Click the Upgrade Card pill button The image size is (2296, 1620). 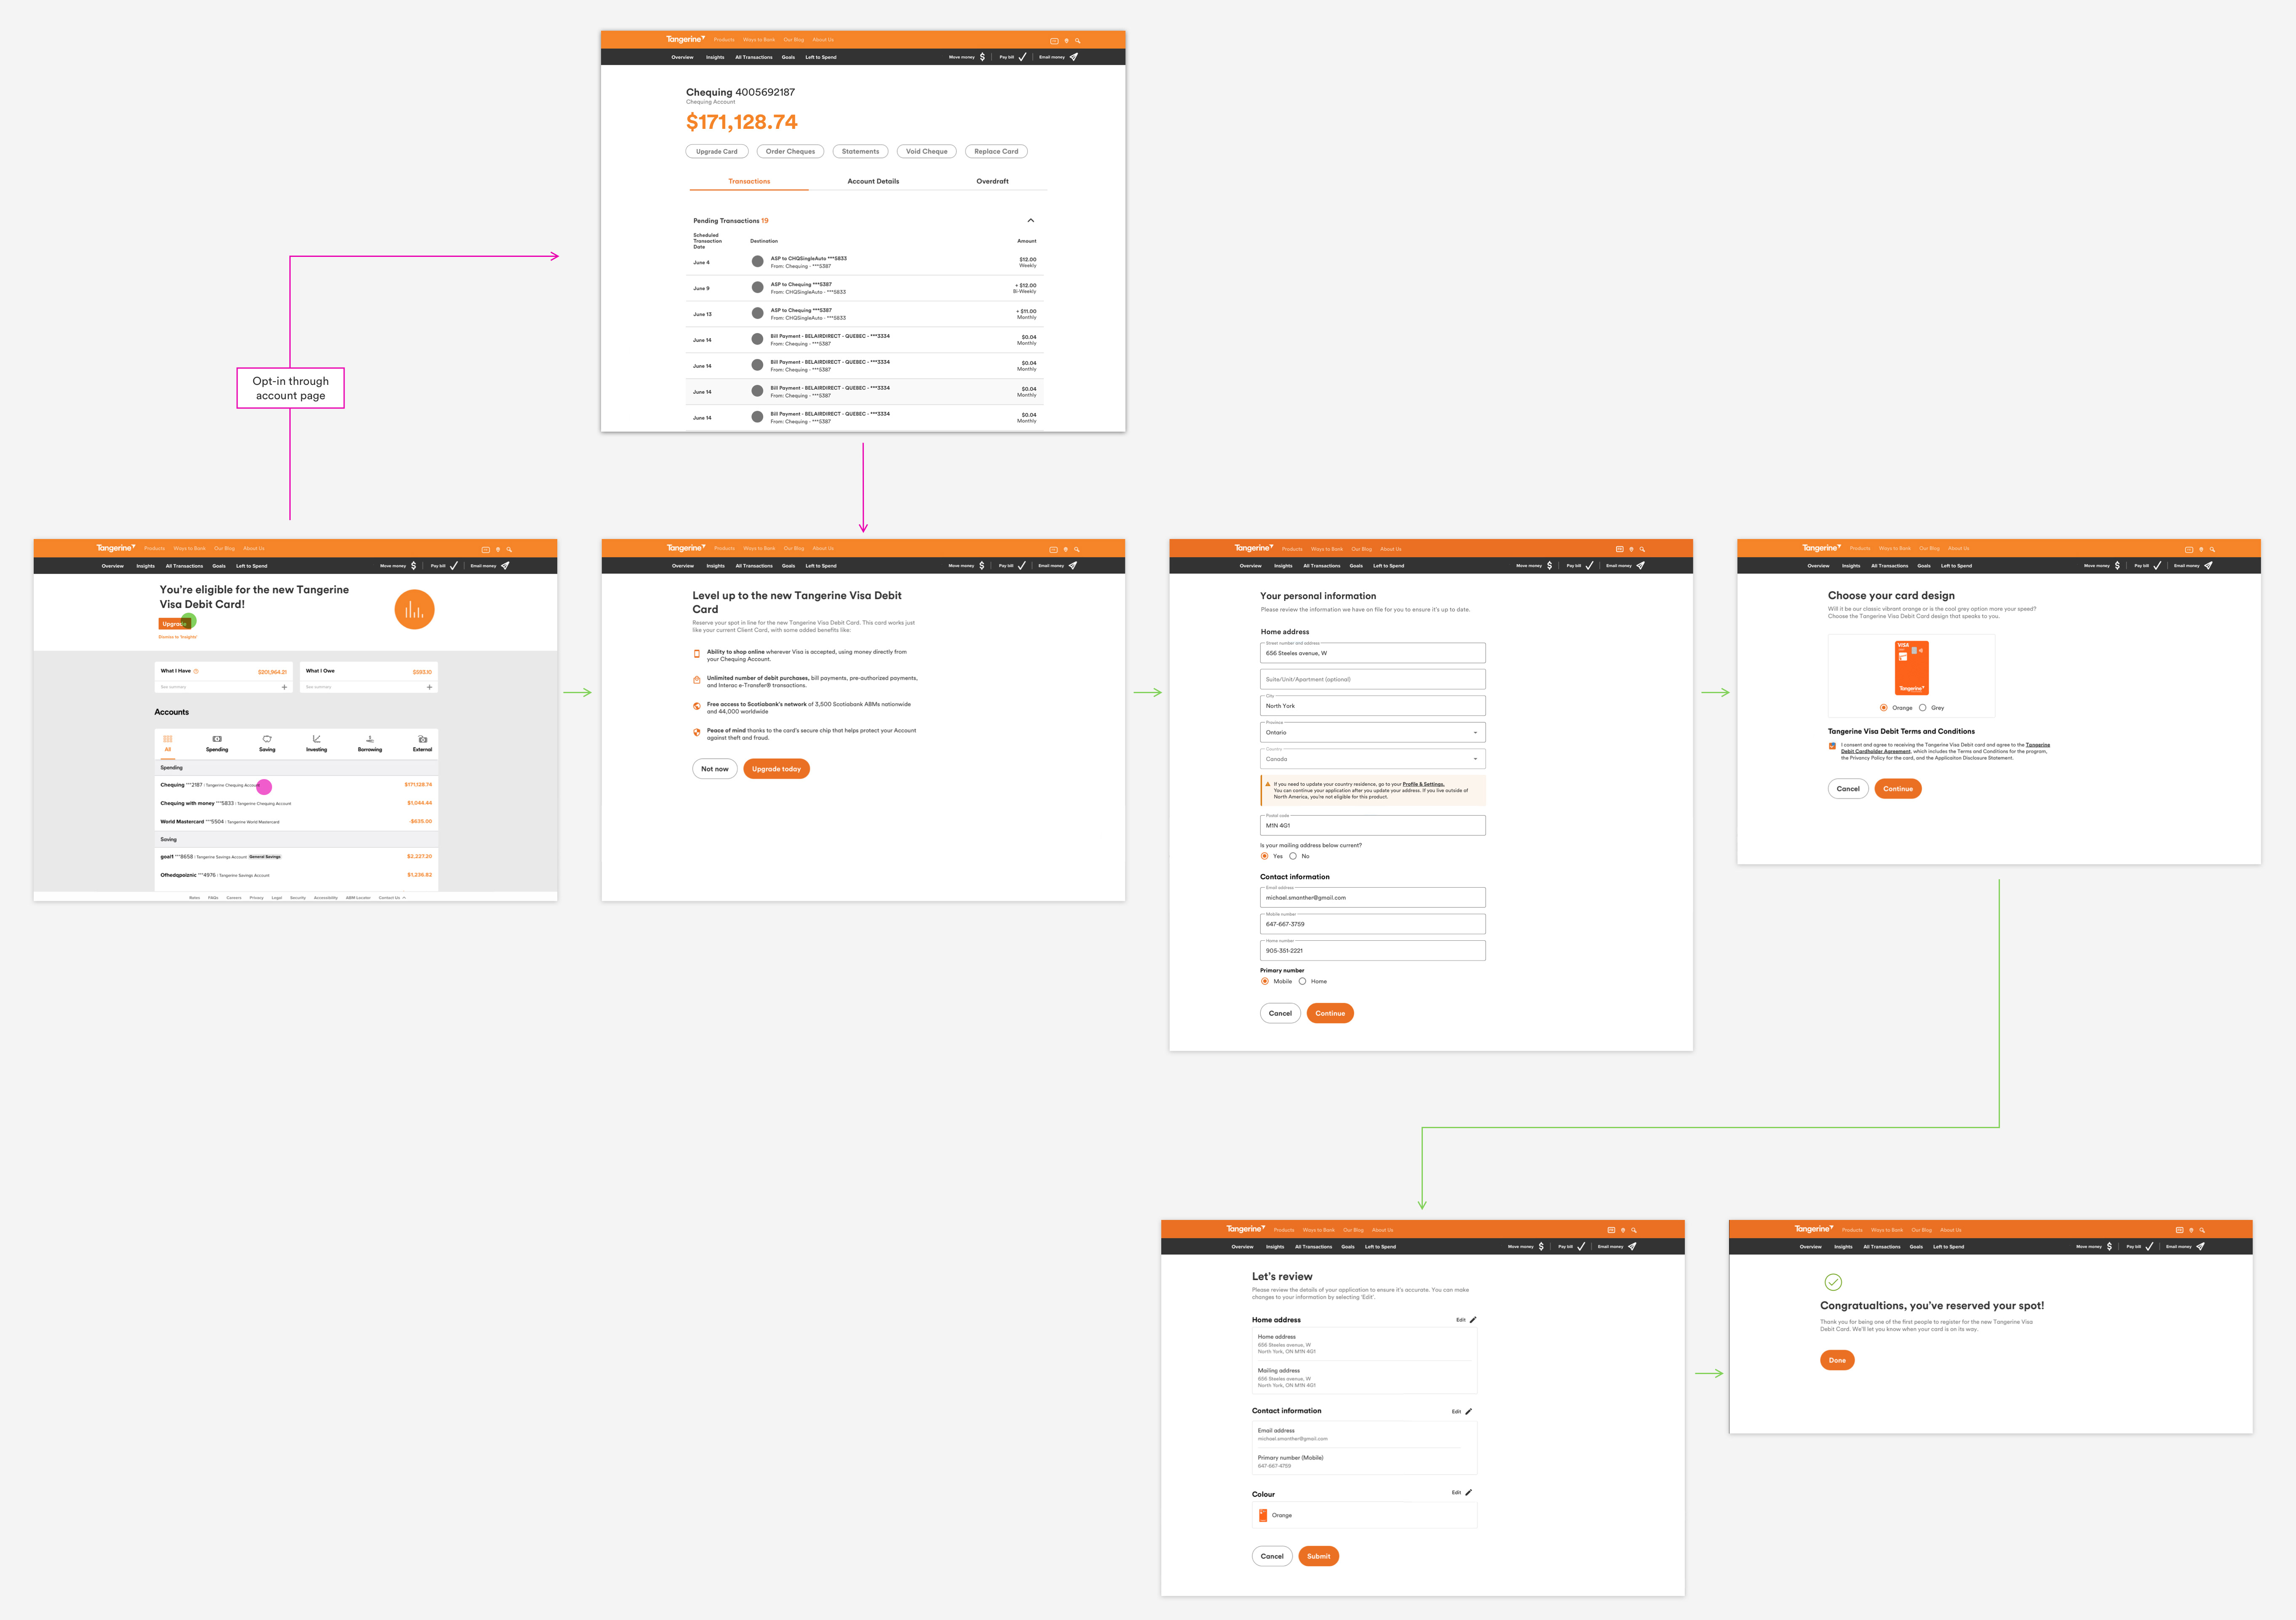point(716,152)
